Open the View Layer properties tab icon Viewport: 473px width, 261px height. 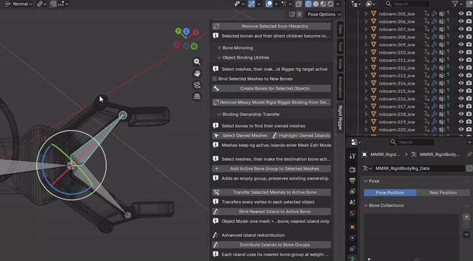[352, 191]
